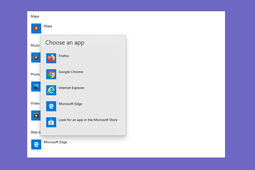255x170 pixels.
Task: Click the Photo viewer default app icon
Action: (x=36, y=86)
